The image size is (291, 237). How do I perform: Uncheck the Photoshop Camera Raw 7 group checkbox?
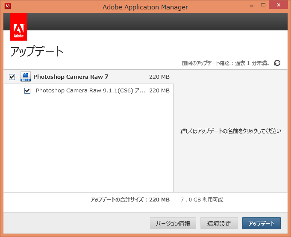12,77
